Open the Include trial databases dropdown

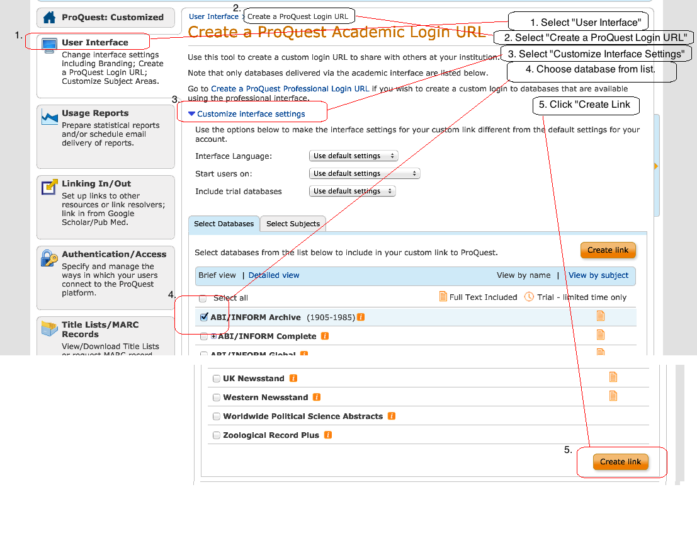tap(352, 191)
